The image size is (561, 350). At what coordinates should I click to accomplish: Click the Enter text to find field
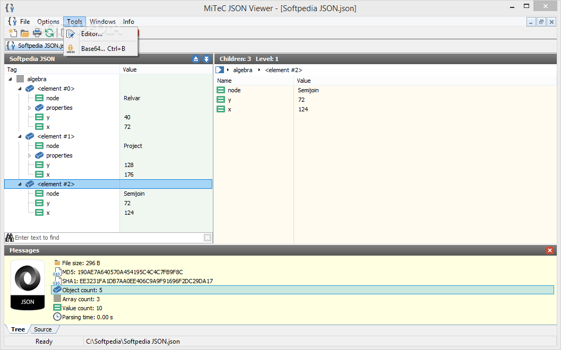click(109, 238)
